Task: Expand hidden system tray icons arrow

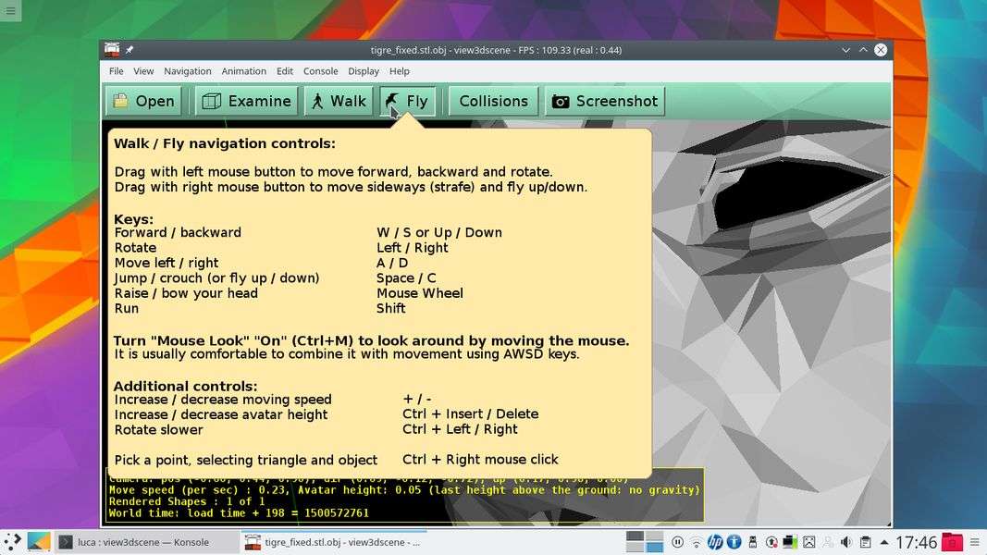Action: tap(884, 542)
